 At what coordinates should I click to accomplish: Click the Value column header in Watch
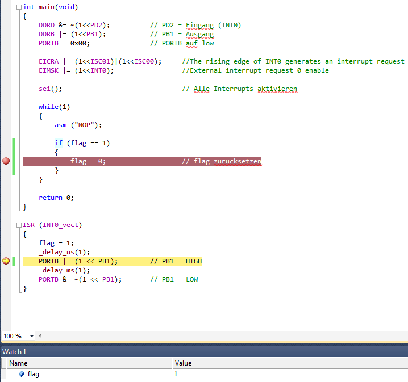[x=183, y=363]
